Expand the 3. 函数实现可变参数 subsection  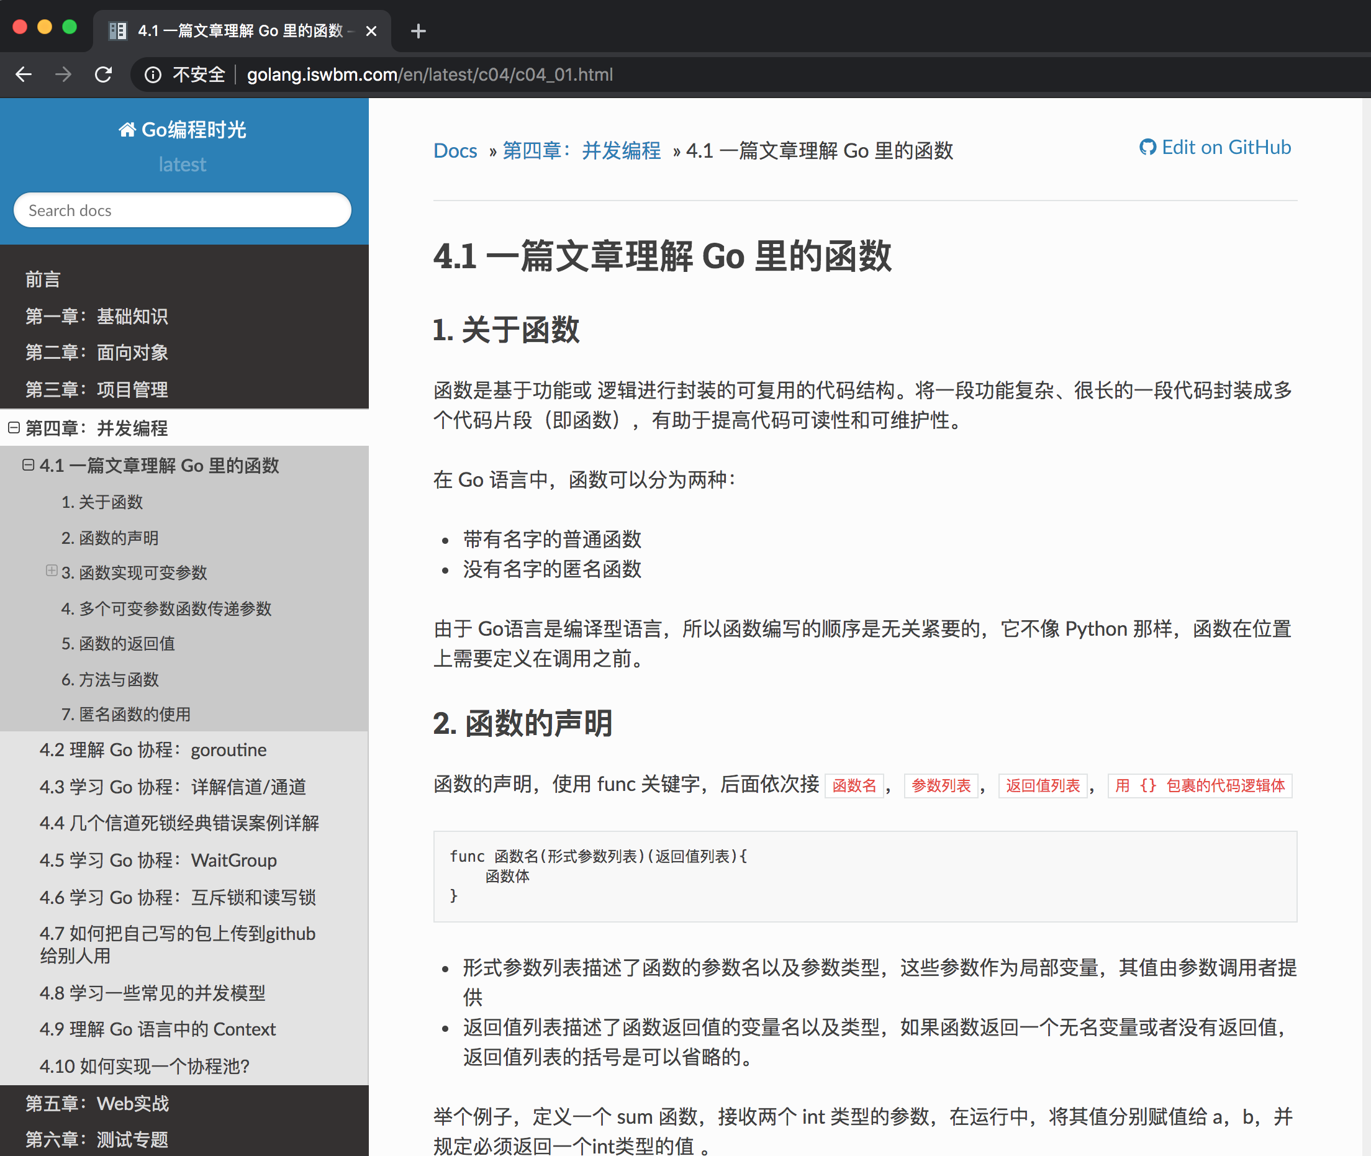51,571
